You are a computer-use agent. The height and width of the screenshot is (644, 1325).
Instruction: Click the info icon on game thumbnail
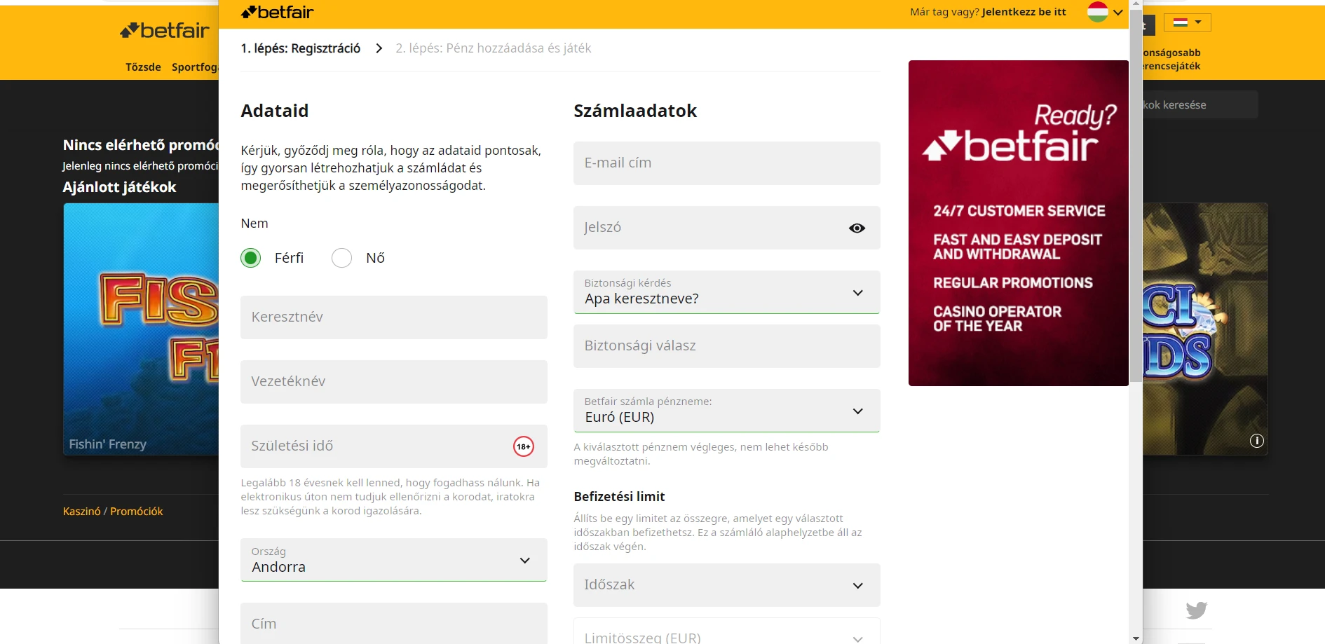(x=1257, y=441)
